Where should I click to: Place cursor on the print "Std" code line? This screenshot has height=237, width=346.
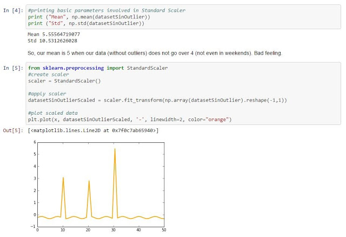point(87,24)
